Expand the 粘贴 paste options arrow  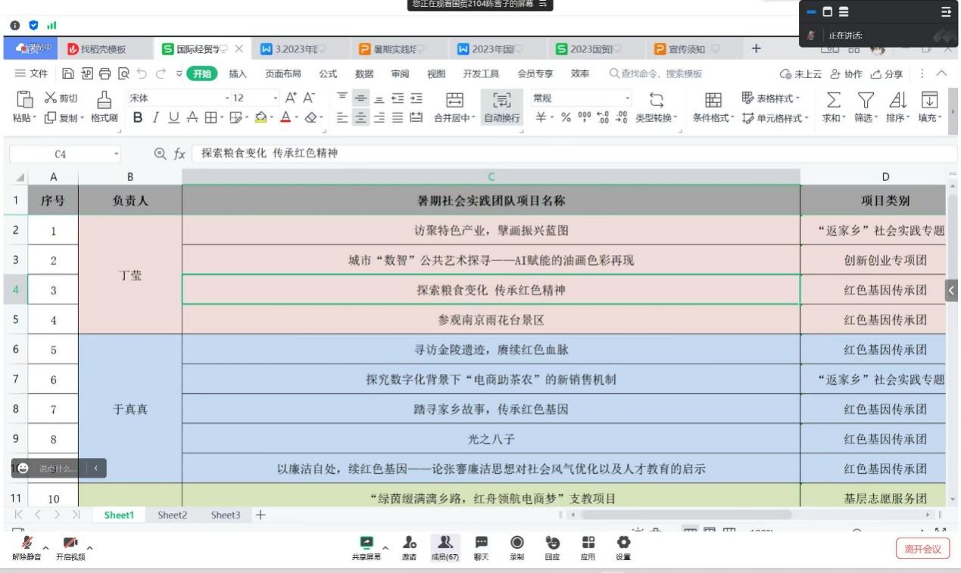[36, 118]
